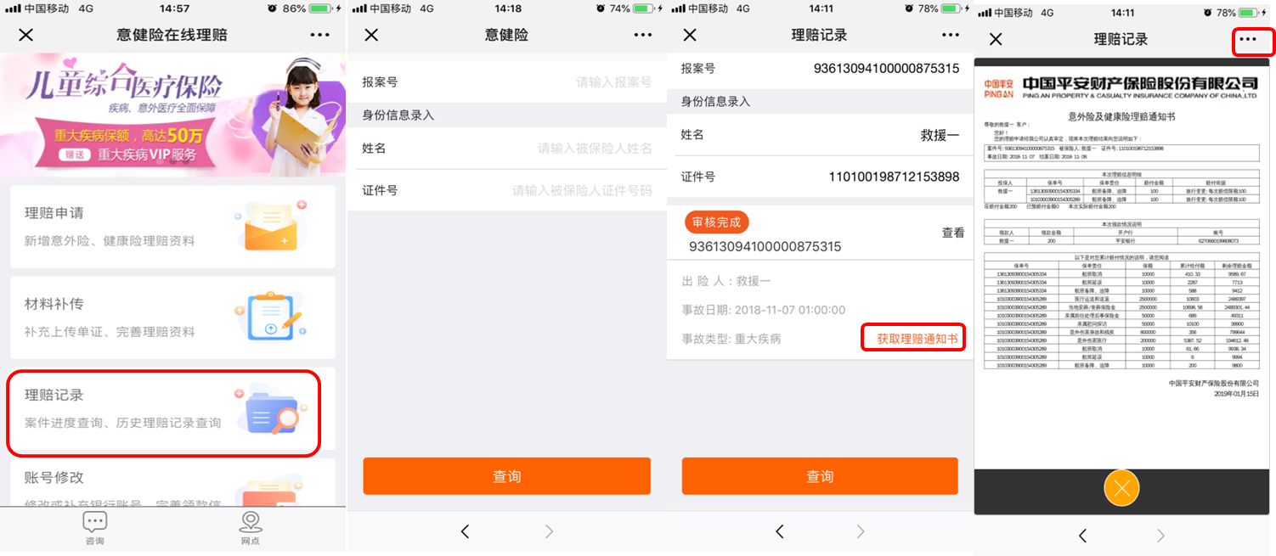Tap 获取理赔通知书 link
Image resolution: width=1276 pixels, height=556 pixels.
(x=913, y=338)
